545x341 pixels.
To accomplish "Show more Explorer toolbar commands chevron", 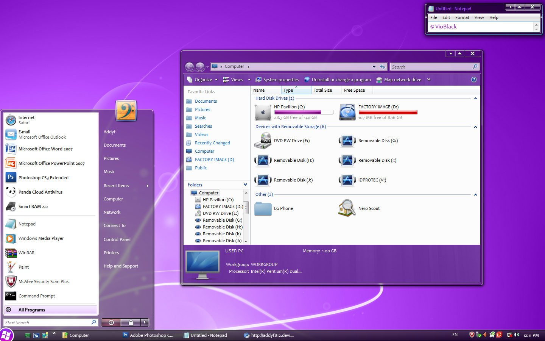I will click(x=429, y=80).
